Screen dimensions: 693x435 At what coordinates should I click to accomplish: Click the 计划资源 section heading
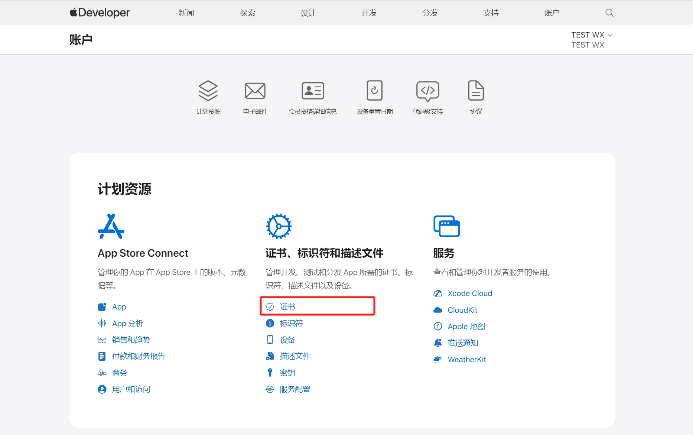point(124,189)
